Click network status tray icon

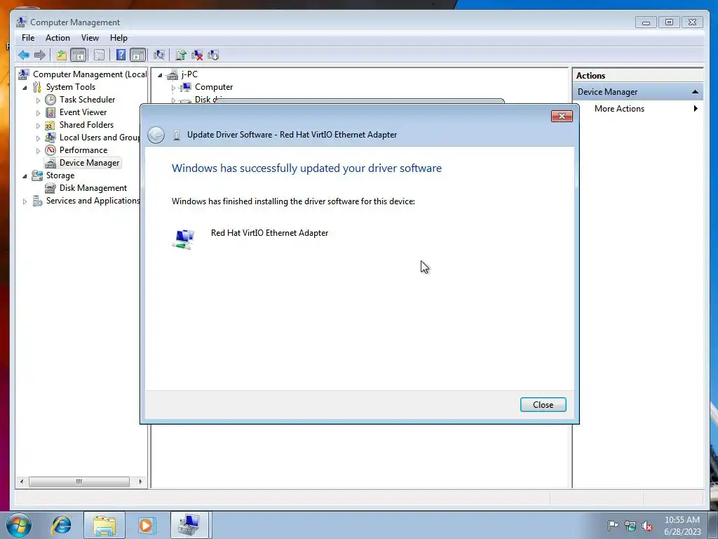pos(630,526)
